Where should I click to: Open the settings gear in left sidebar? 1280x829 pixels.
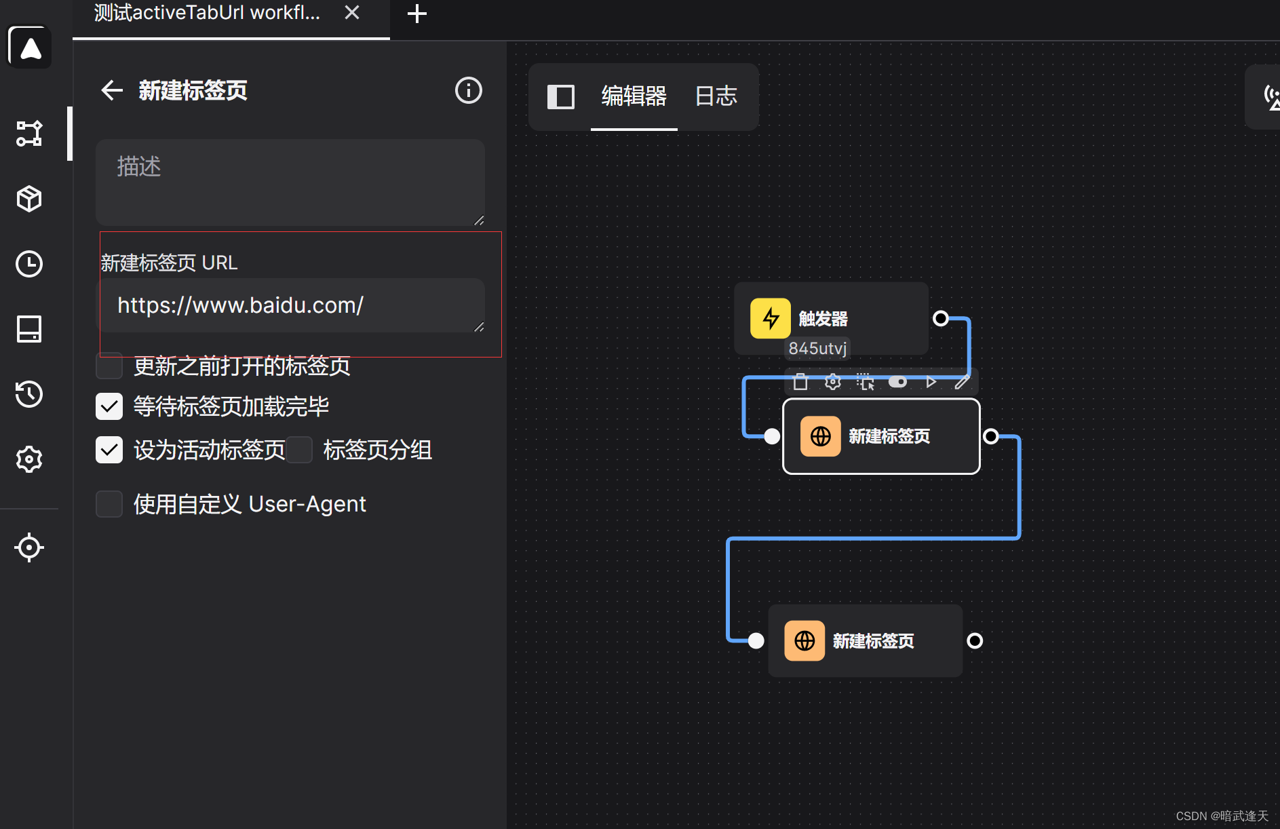coord(29,459)
